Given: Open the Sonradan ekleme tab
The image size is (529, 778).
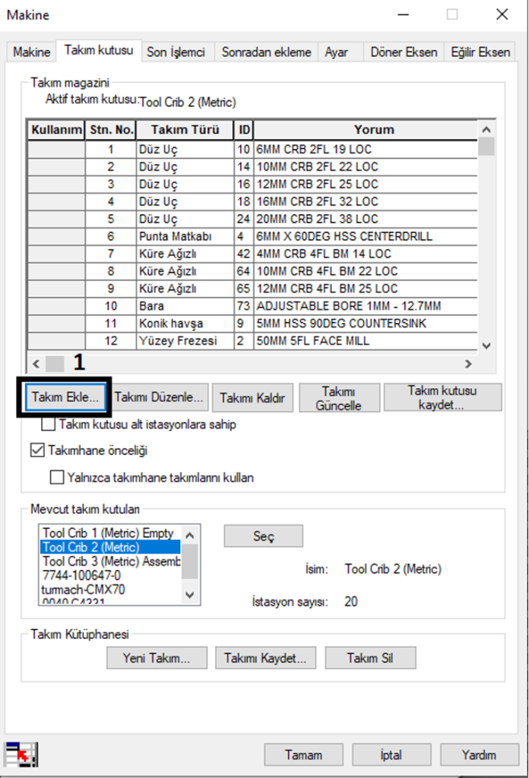Looking at the screenshot, I should [x=266, y=52].
